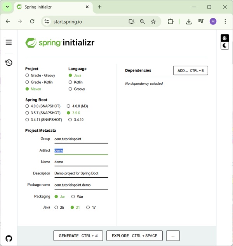
Task: Bookmark this page with the star
Action: [x=153, y=21]
